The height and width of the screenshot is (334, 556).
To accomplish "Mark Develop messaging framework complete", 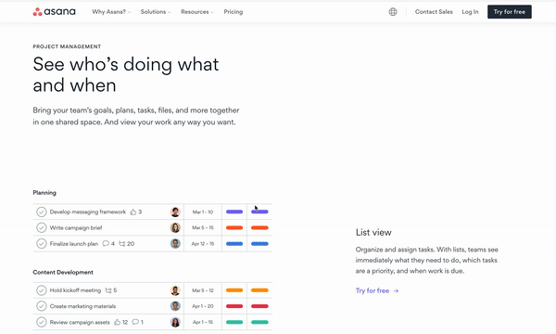I will 42,212.
